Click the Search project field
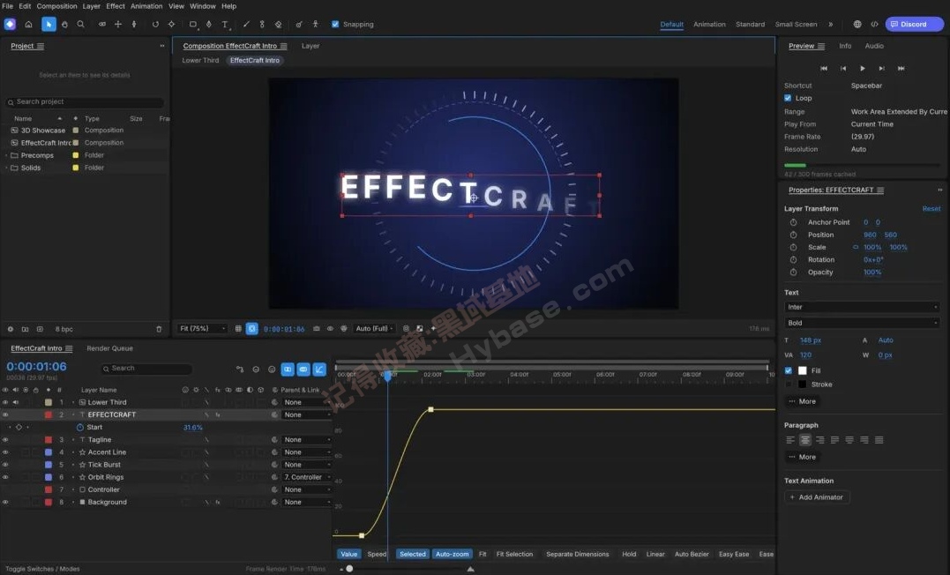950x575 pixels. point(85,101)
